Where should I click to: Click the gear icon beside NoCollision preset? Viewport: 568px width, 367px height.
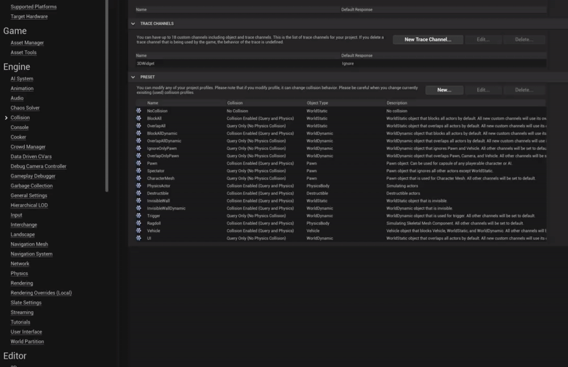coord(139,111)
